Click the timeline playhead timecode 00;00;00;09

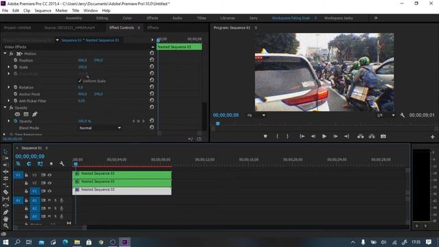pyautogui.click(x=29, y=156)
